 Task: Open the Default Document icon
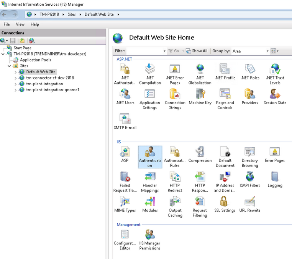click(225, 152)
